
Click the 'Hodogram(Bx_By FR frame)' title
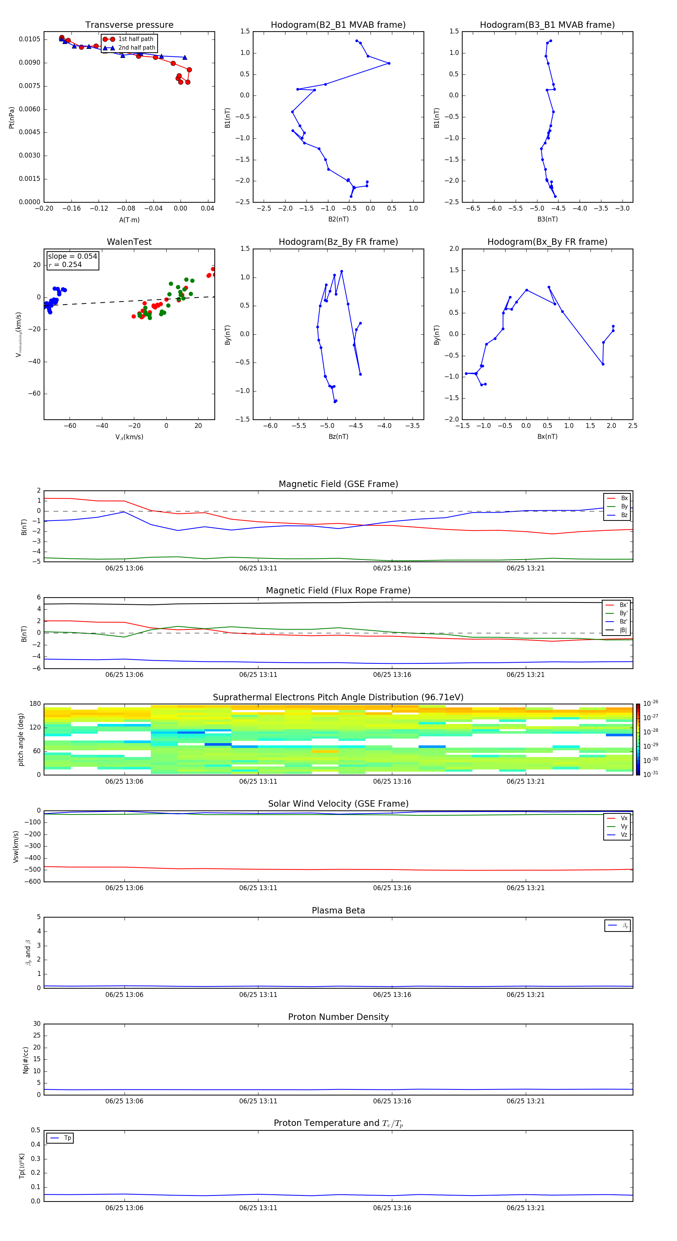point(547,242)
